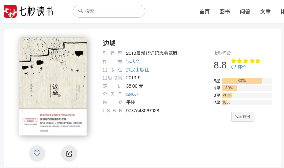Click the ISBN number 9787543067028
Viewport: 284px width, 168px height.
tap(143, 111)
